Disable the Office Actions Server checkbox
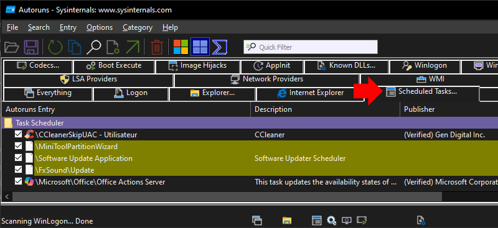The height and width of the screenshot is (228, 498). (19, 182)
